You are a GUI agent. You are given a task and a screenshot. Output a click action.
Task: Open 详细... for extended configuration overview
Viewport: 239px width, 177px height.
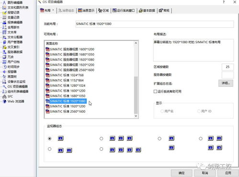(226, 83)
